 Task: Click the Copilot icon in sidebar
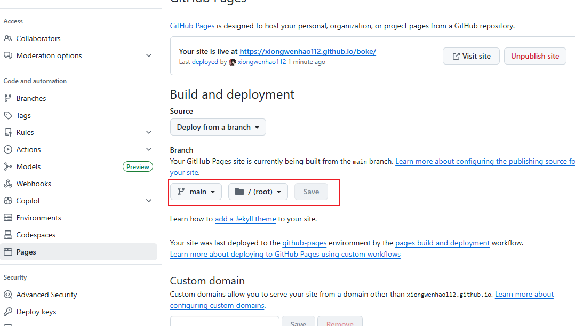pos(8,201)
